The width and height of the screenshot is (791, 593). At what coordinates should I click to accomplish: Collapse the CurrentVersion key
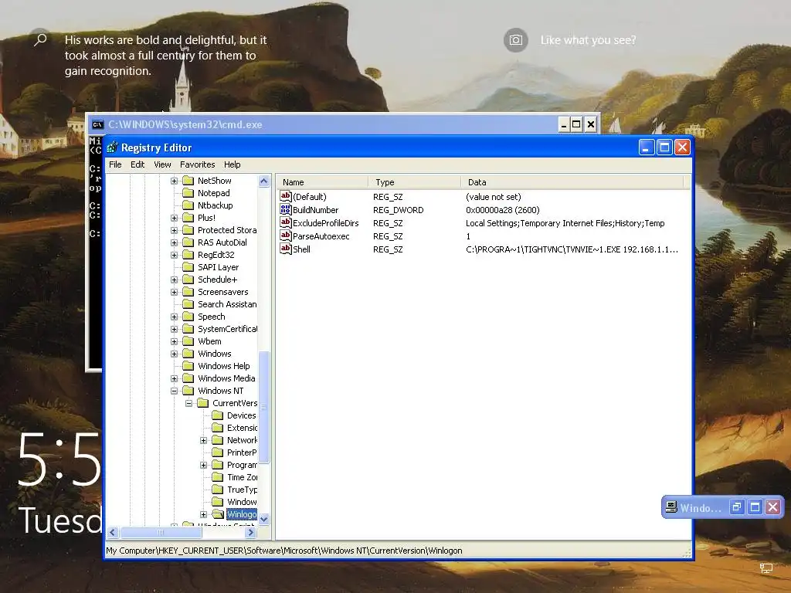[x=188, y=403]
